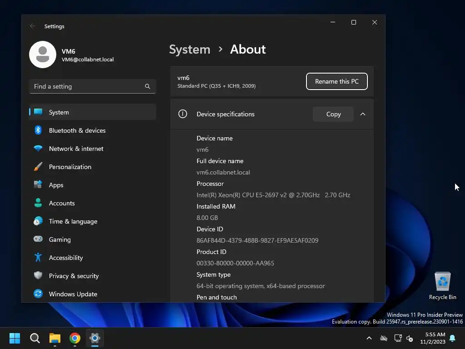Click the Device ID value 86AF844D-4379-488B-9827-EF9AE5AF0209

pos(257,240)
